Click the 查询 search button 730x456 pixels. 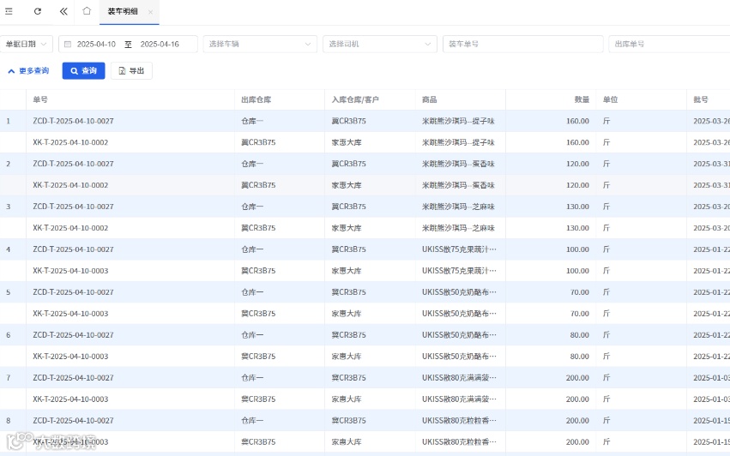tap(84, 71)
